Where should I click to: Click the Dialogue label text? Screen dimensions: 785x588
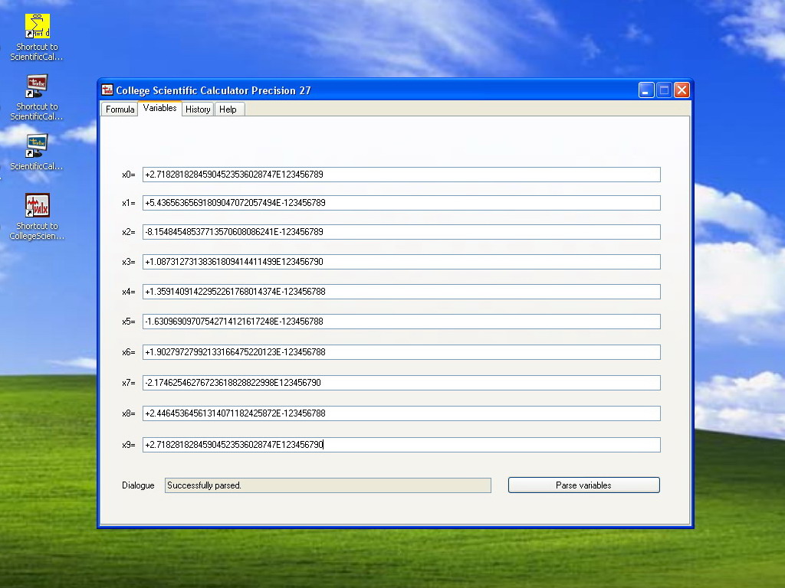pyautogui.click(x=138, y=485)
